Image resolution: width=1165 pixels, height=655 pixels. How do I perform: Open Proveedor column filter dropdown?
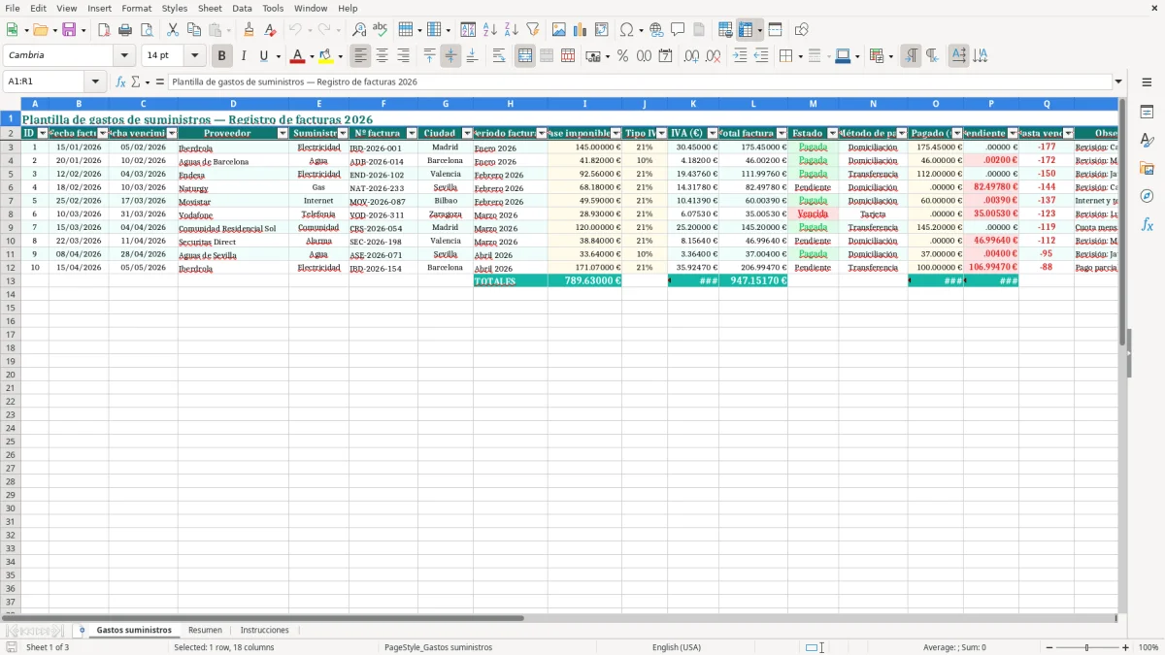click(283, 133)
